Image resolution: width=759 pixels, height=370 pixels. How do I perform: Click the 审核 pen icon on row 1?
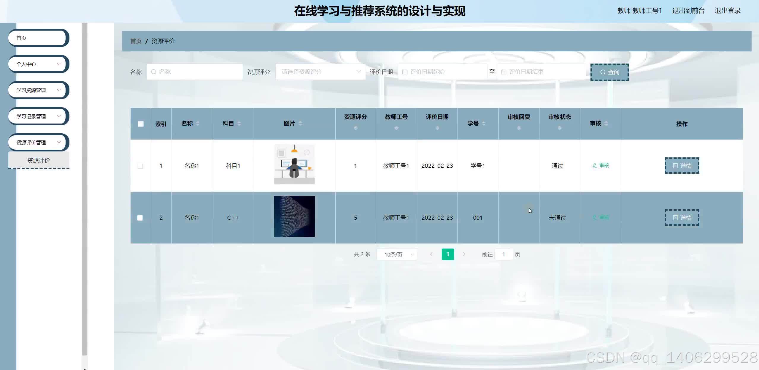(594, 165)
